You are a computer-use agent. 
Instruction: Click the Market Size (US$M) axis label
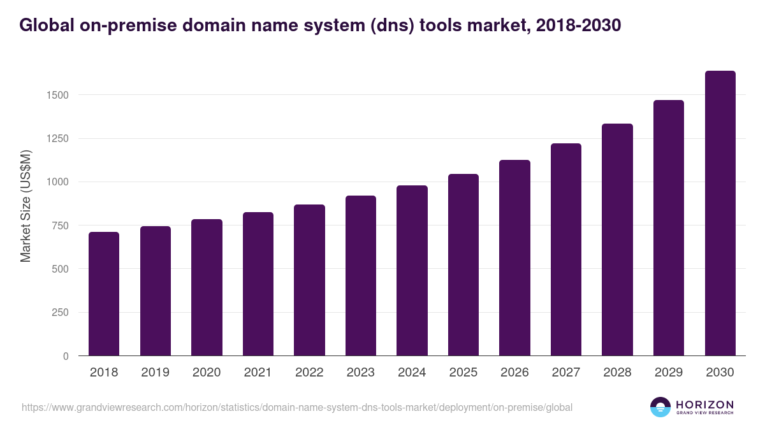(x=25, y=207)
